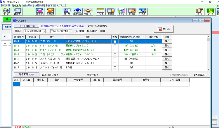The image size is (219, 128).
Task: Open the 集計表 summary table icon
Action: (111, 12)
